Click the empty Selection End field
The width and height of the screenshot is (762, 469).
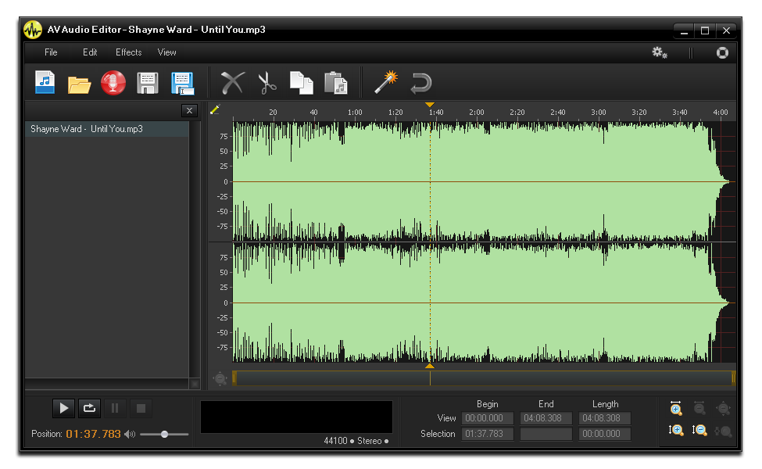[x=546, y=434]
